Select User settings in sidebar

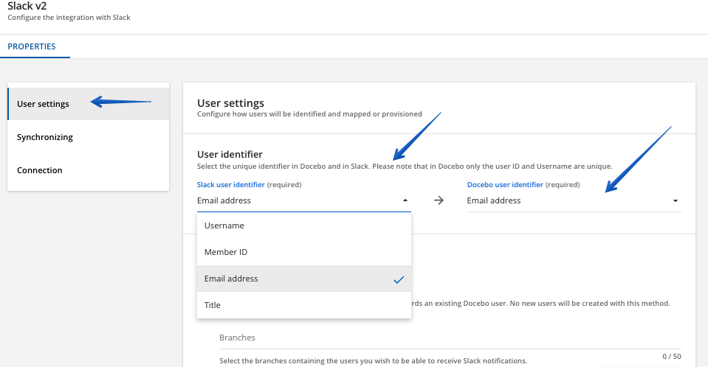coord(89,104)
